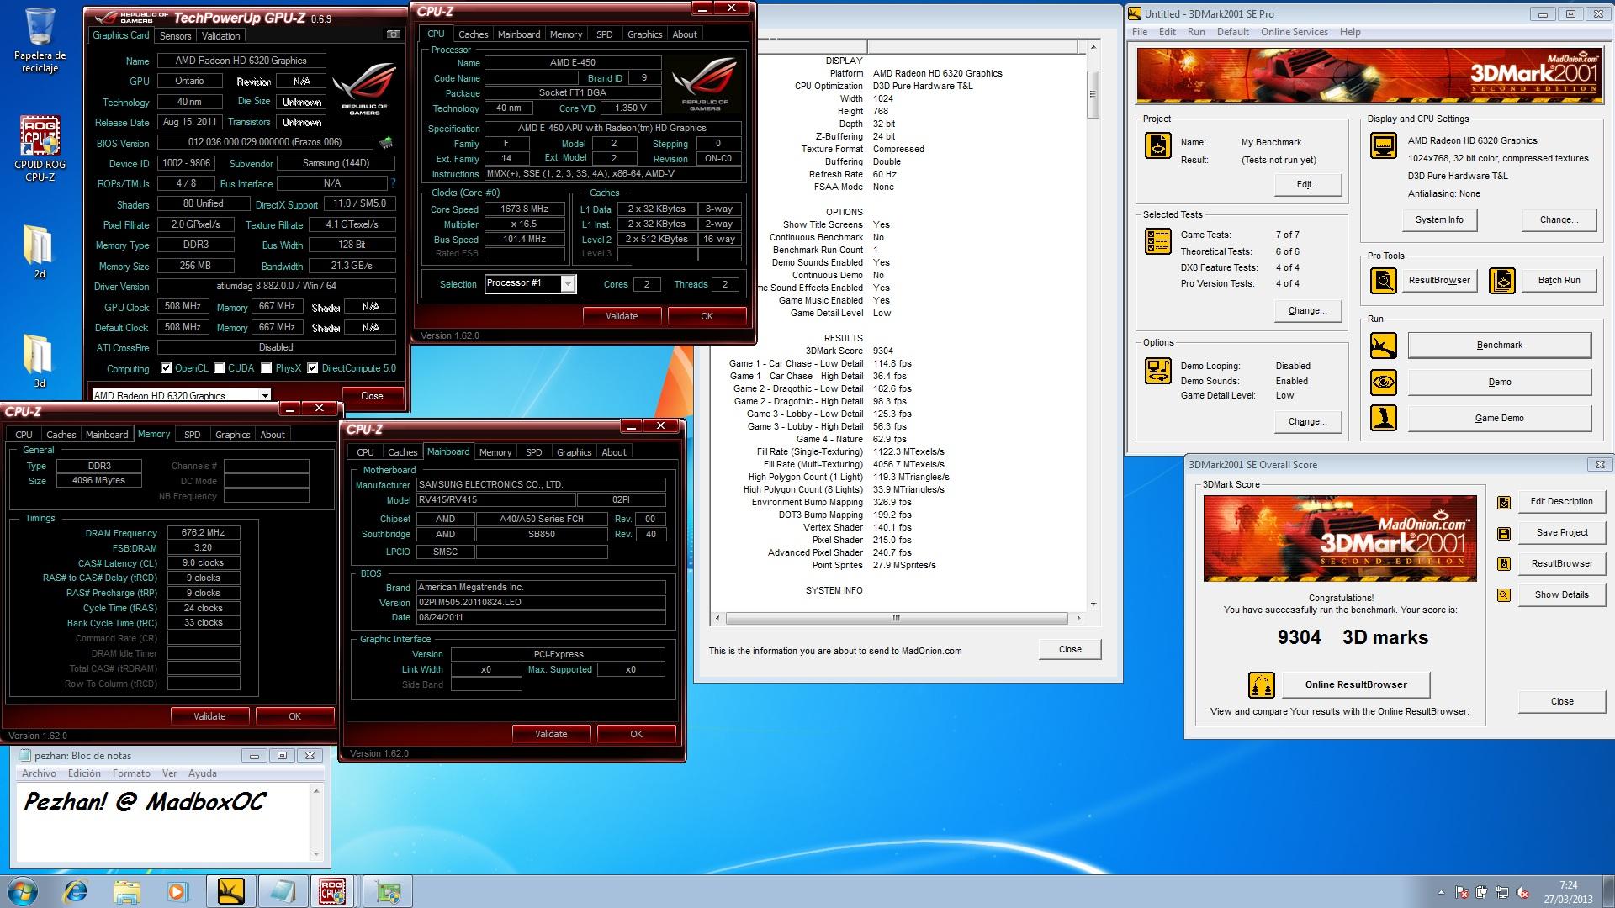Click Show Details button

coord(1561,594)
